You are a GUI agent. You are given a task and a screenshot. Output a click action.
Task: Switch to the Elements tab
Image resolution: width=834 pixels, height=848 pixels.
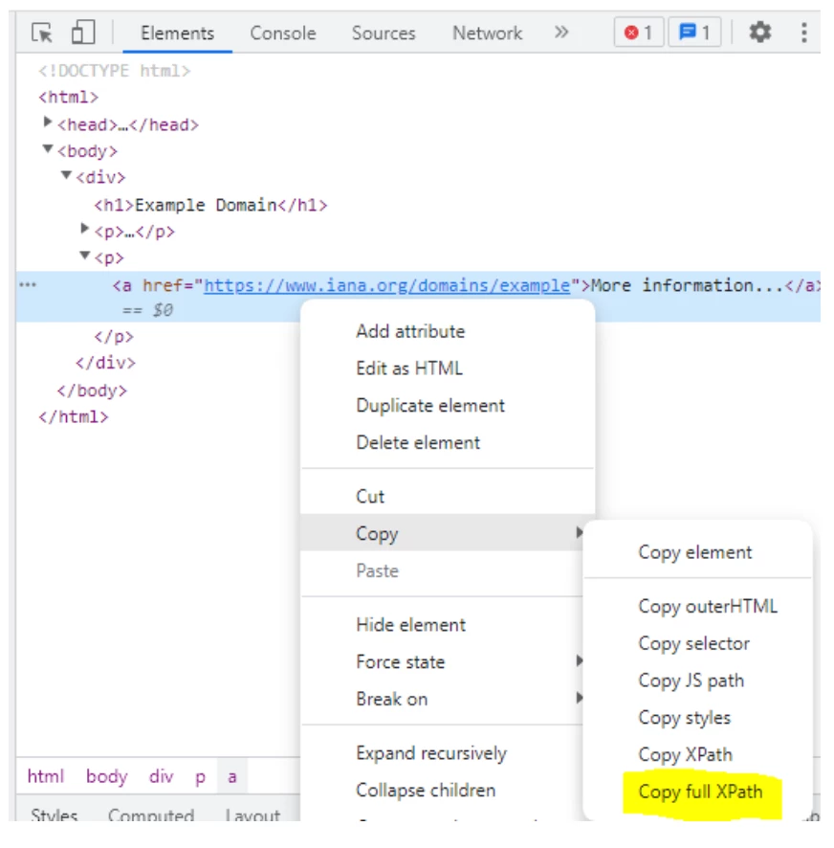click(x=177, y=33)
